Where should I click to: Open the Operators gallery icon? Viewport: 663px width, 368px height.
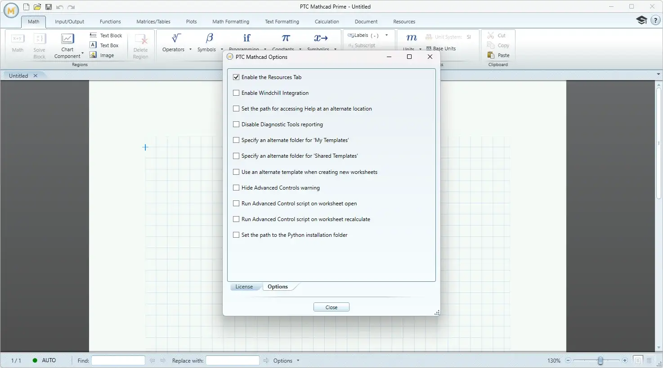point(176,38)
